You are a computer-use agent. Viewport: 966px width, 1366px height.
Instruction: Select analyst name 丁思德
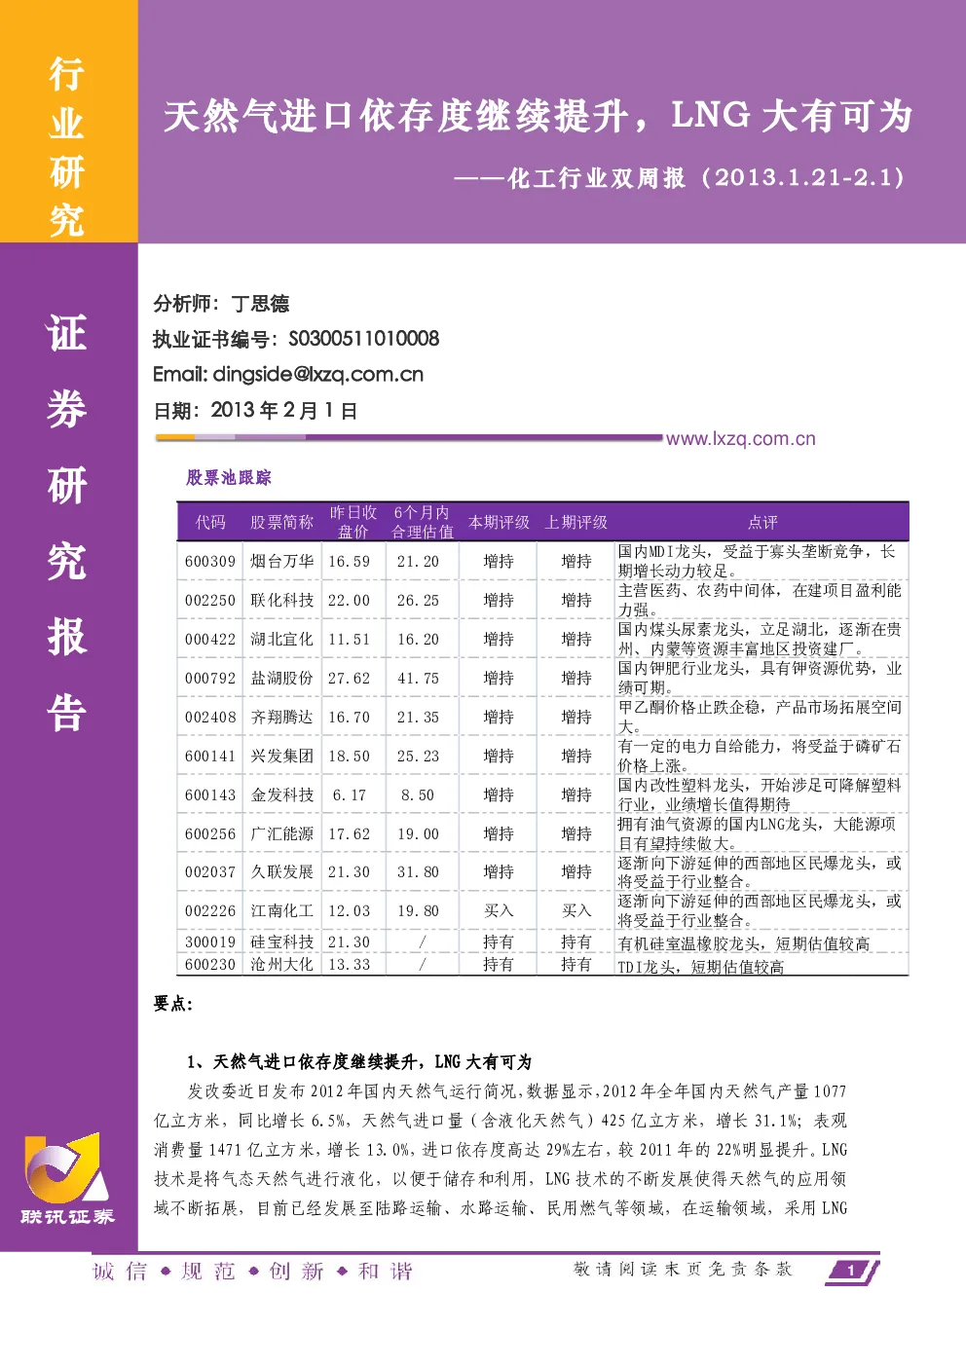pos(260,304)
